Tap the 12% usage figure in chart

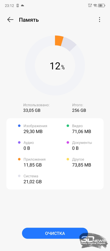57,66
